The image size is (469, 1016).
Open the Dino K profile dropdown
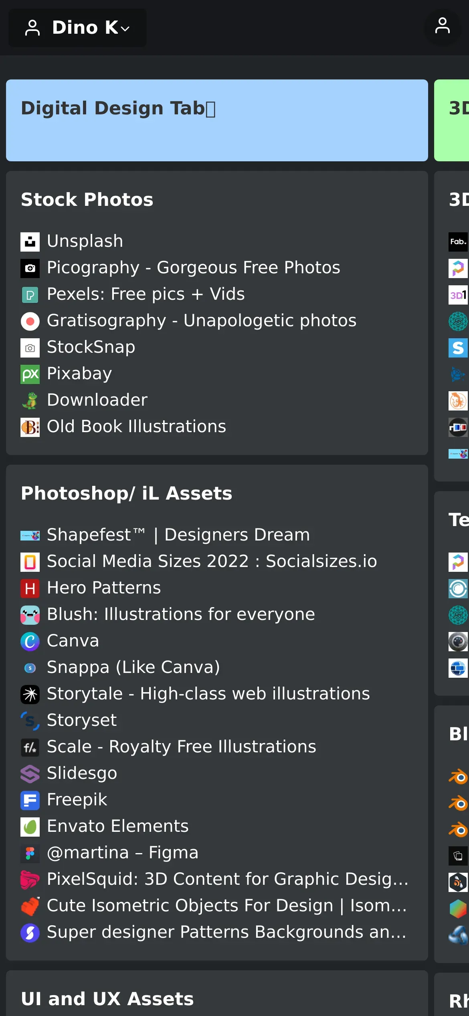[77, 28]
